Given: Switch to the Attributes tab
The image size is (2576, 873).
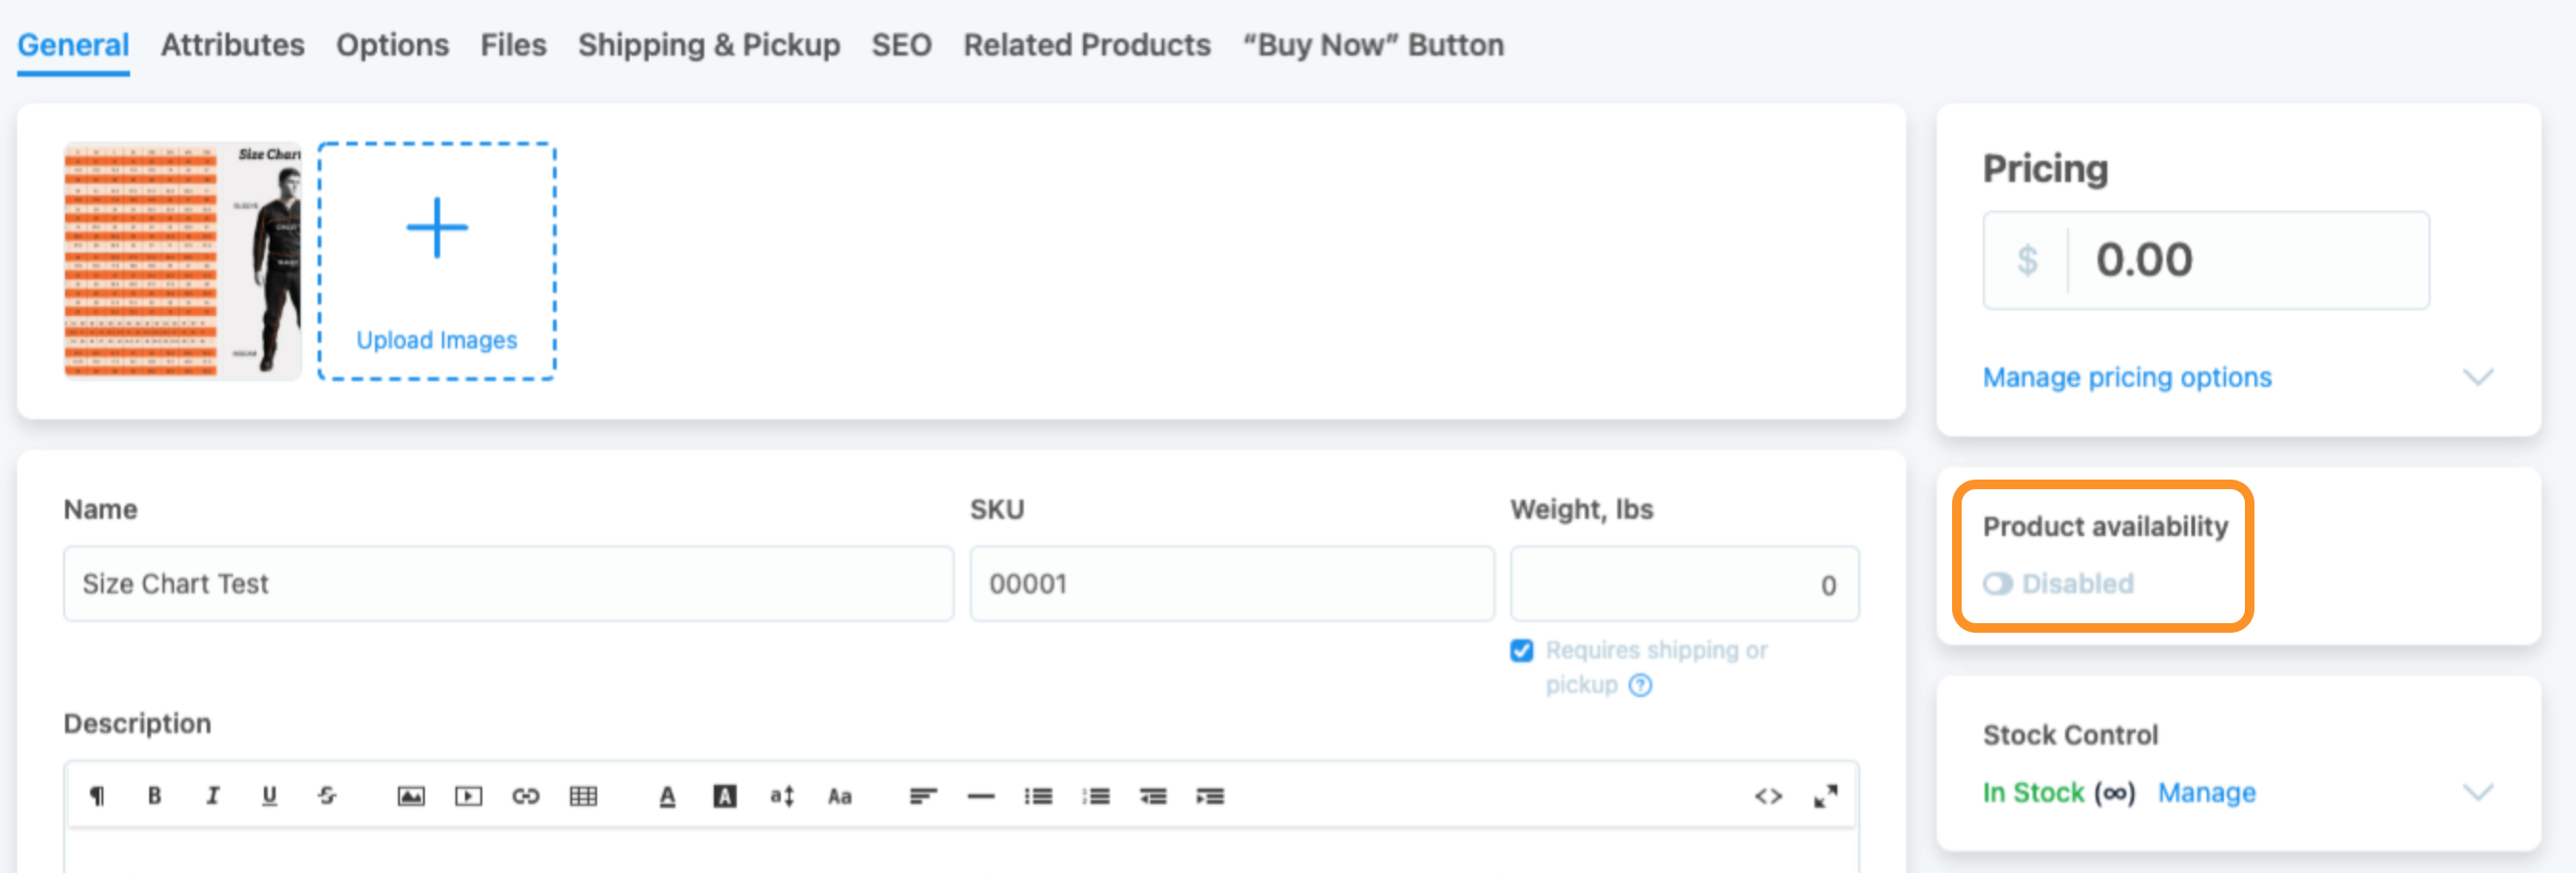Looking at the screenshot, I should (x=232, y=45).
